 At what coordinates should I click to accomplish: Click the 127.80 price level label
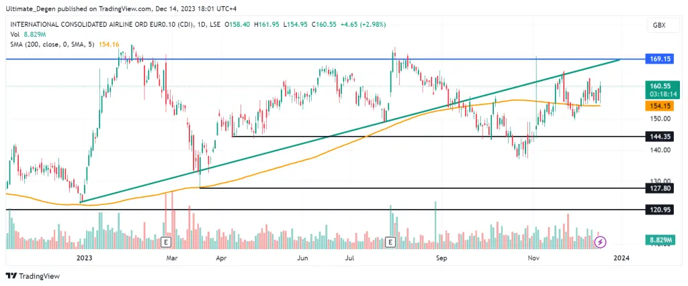[660, 188]
